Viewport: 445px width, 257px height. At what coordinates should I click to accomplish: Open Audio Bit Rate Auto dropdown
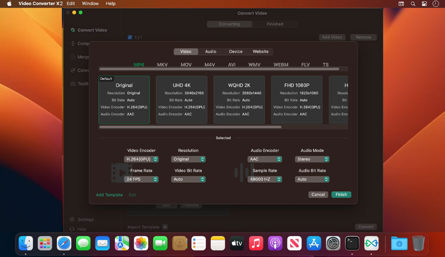point(312,179)
